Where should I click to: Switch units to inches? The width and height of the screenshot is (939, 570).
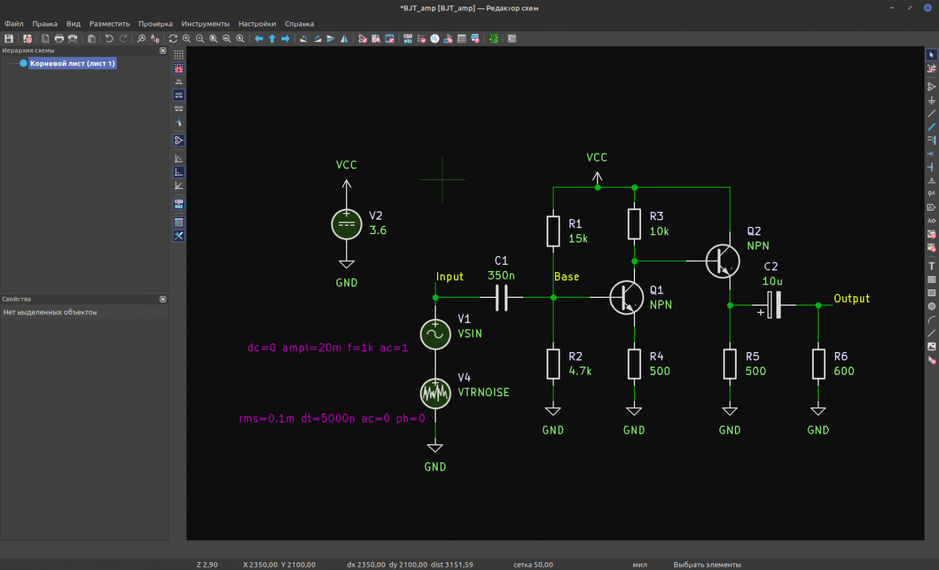coord(179,81)
